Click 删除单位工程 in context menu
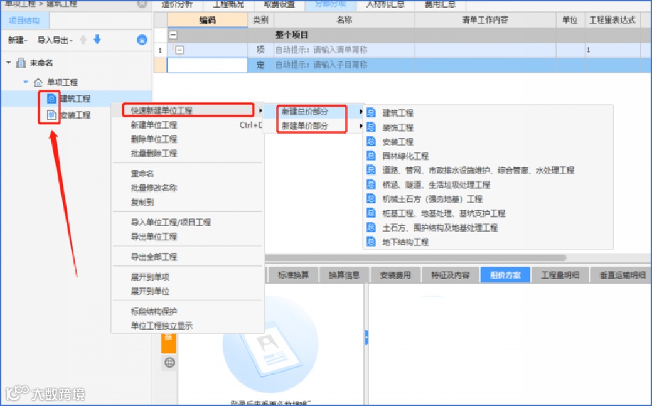The height and width of the screenshot is (406, 652). tap(154, 139)
